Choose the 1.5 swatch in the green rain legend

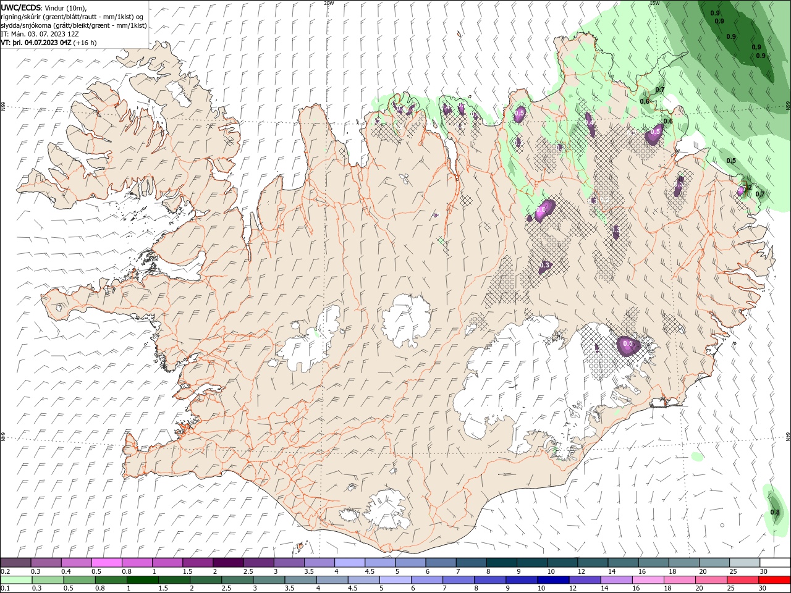click(174, 580)
